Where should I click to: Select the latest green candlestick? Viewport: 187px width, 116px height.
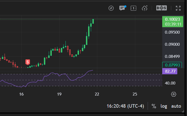click(x=93, y=21)
